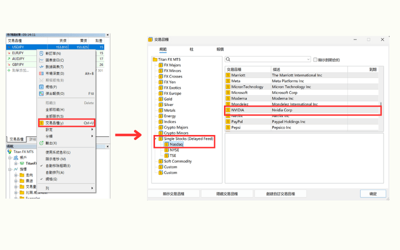
Task: Switch to 報價 ticks tab
Action: click(x=220, y=49)
